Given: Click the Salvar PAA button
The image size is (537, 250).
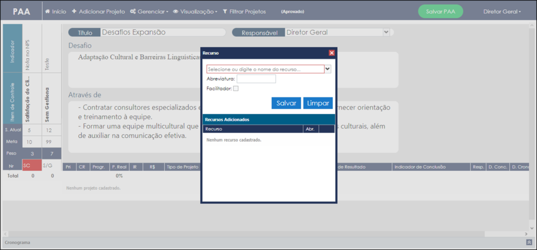Looking at the screenshot, I should (x=441, y=12).
